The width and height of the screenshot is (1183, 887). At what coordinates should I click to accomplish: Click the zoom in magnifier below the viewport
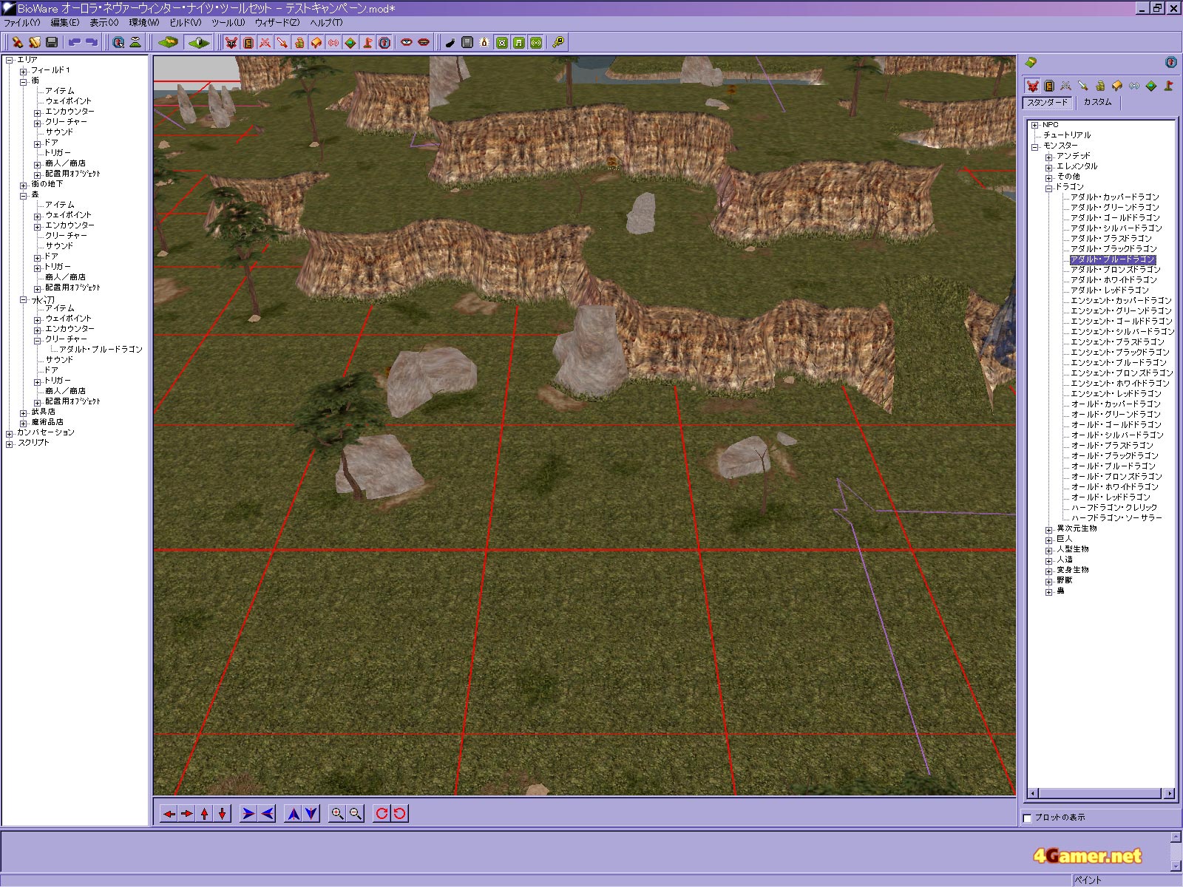338,814
